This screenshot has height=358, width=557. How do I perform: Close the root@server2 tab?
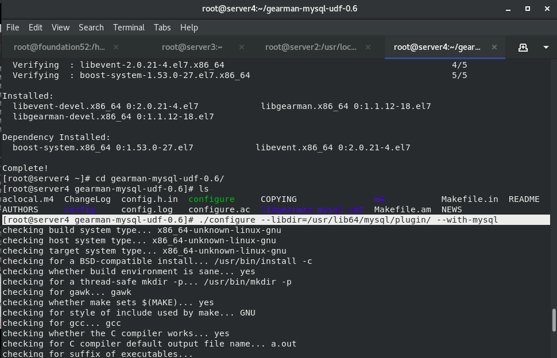pos(368,47)
